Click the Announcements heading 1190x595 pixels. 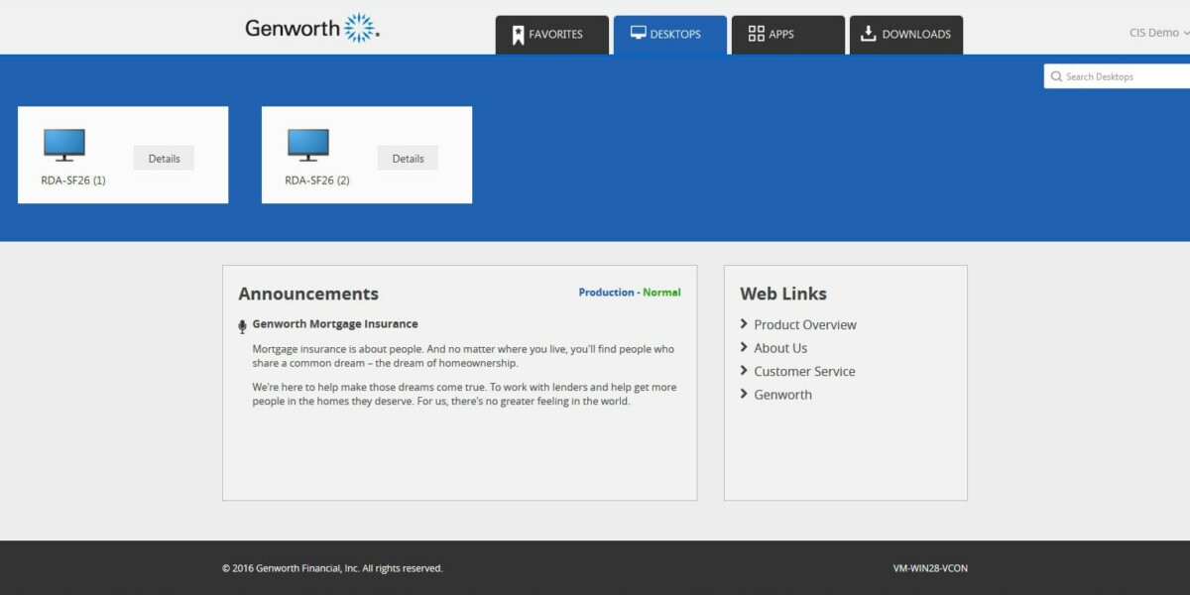308,294
